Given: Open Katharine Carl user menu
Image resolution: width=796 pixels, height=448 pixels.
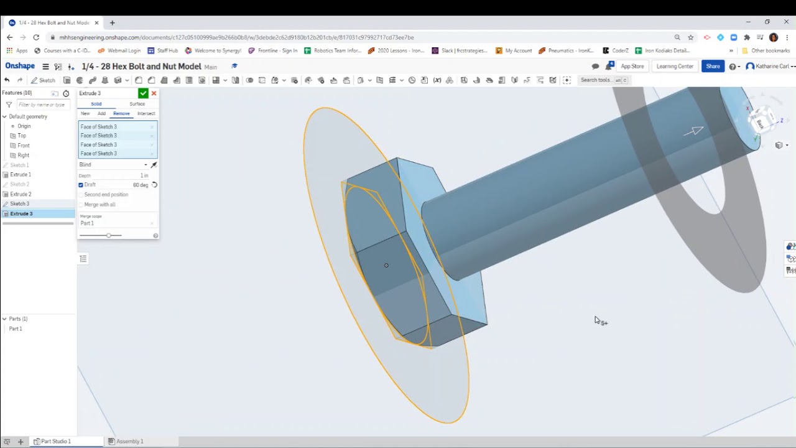Looking at the screenshot, I should point(771,67).
